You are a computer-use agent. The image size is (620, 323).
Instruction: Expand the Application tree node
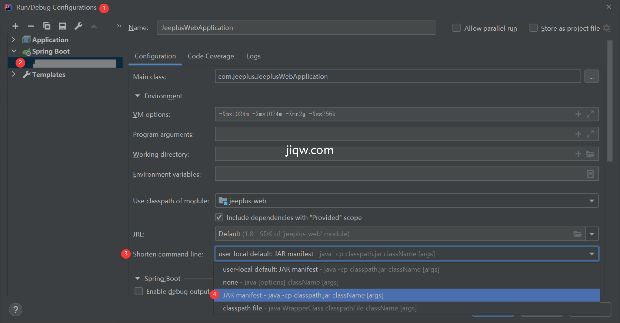(x=14, y=40)
